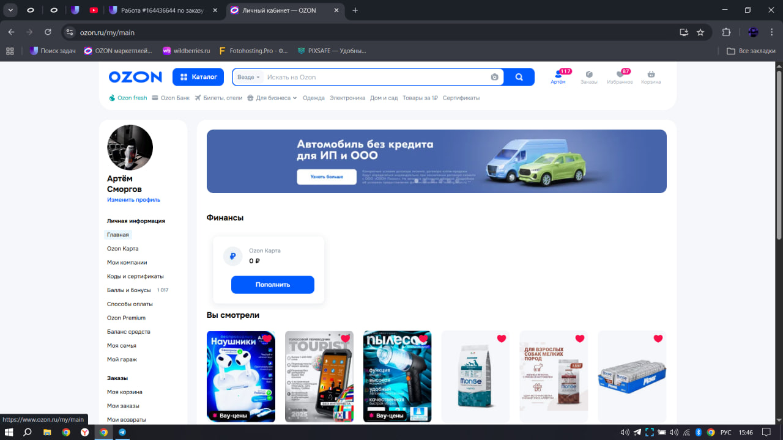Search by photo using the camera icon
783x440 pixels.
pos(494,77)
